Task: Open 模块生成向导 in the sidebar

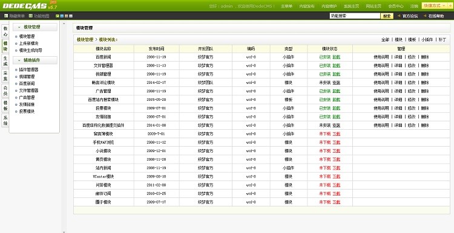Action: tap(31, 50)
